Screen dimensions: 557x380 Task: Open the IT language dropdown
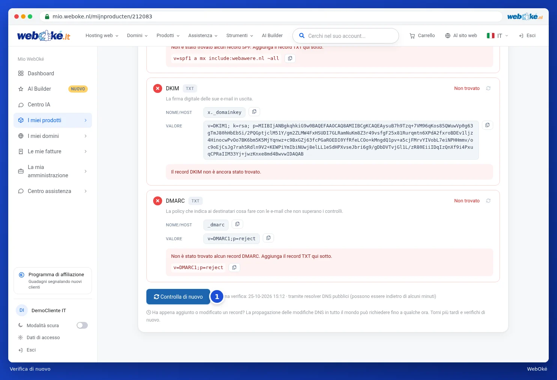[x=497, y=36]
